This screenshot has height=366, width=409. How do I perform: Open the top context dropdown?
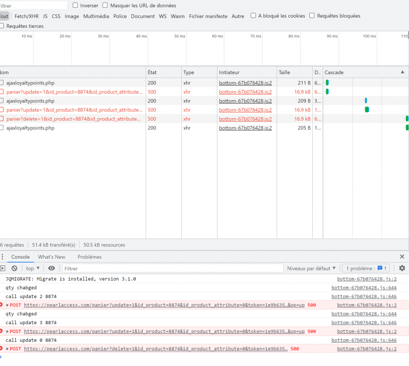[x=33, y=268]
